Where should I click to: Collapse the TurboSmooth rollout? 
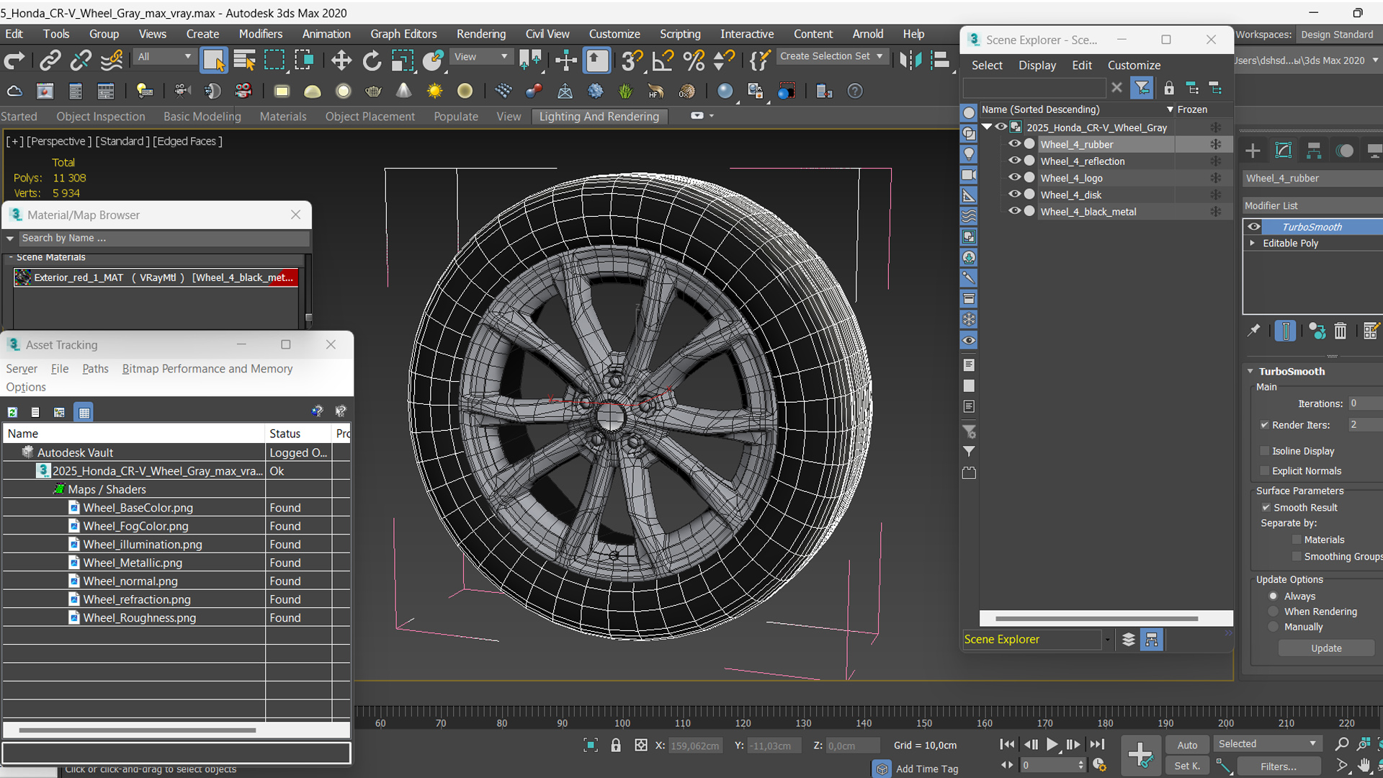click(x=1250, y=372)
